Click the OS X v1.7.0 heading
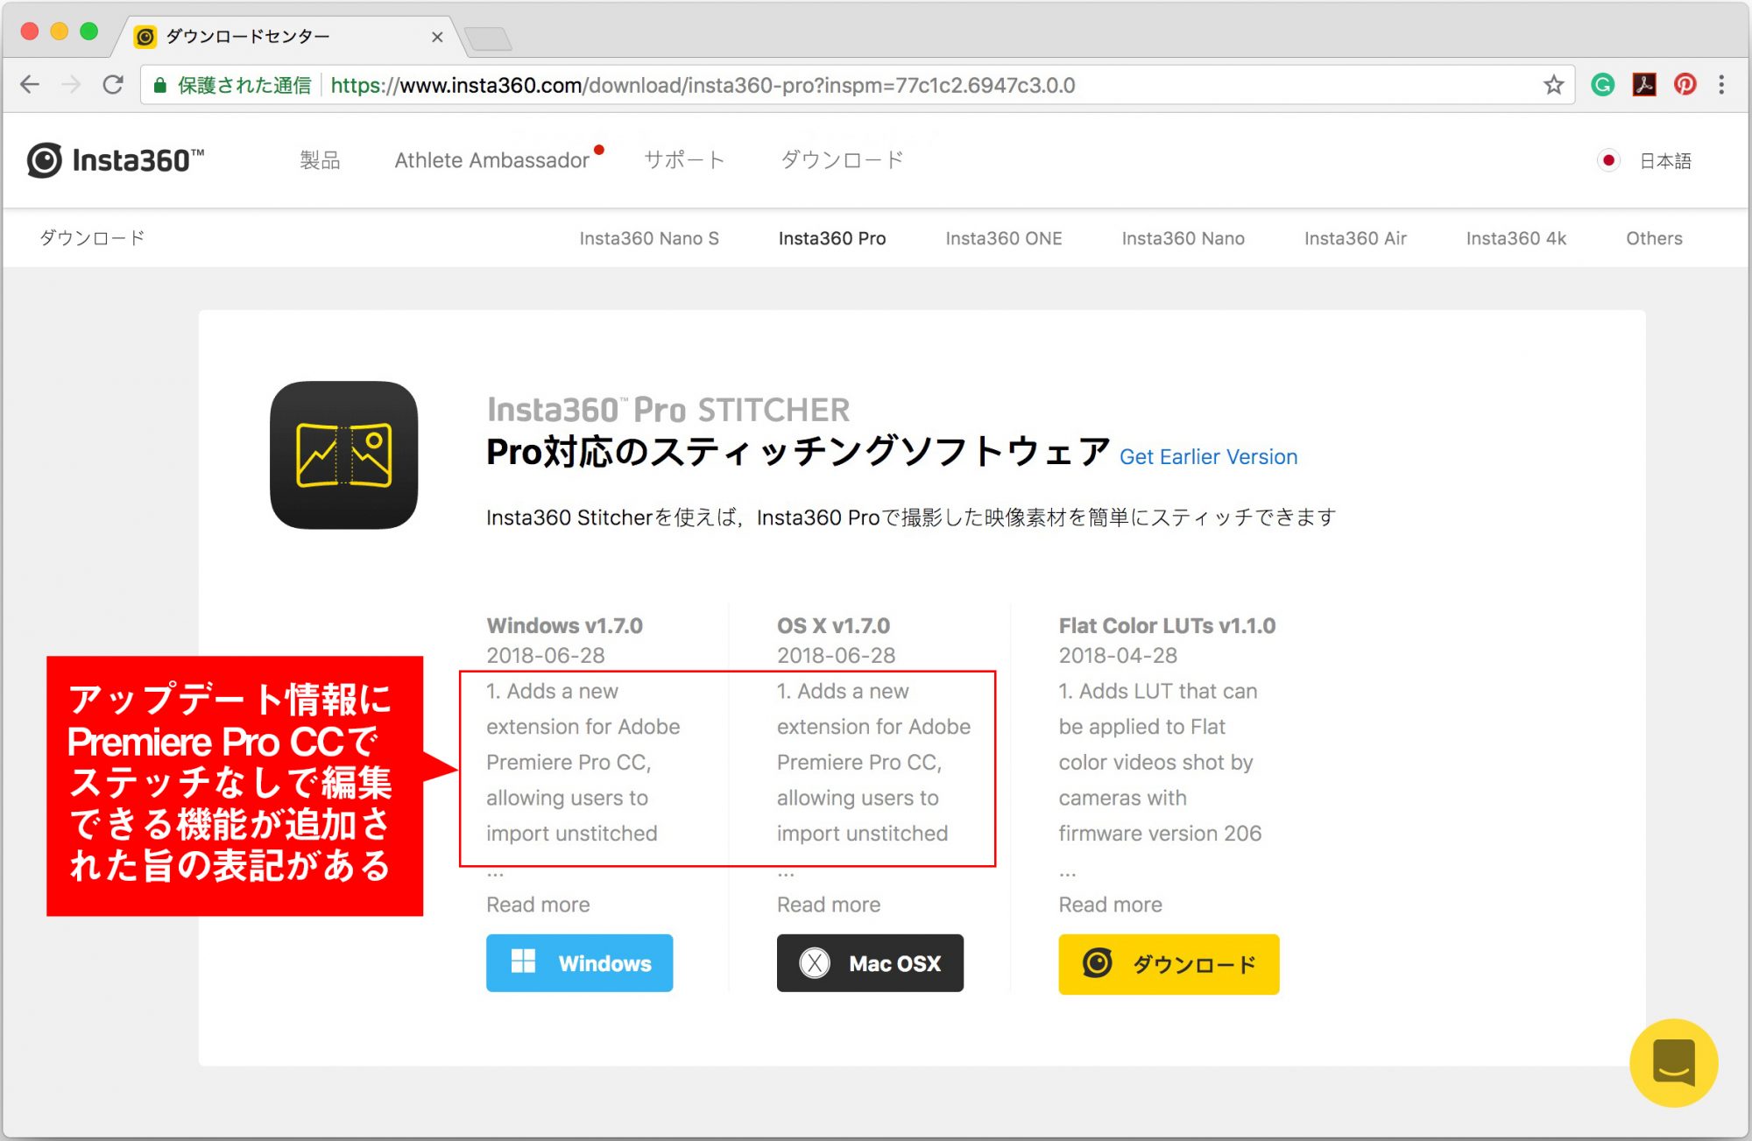 [x=833, y=626]
